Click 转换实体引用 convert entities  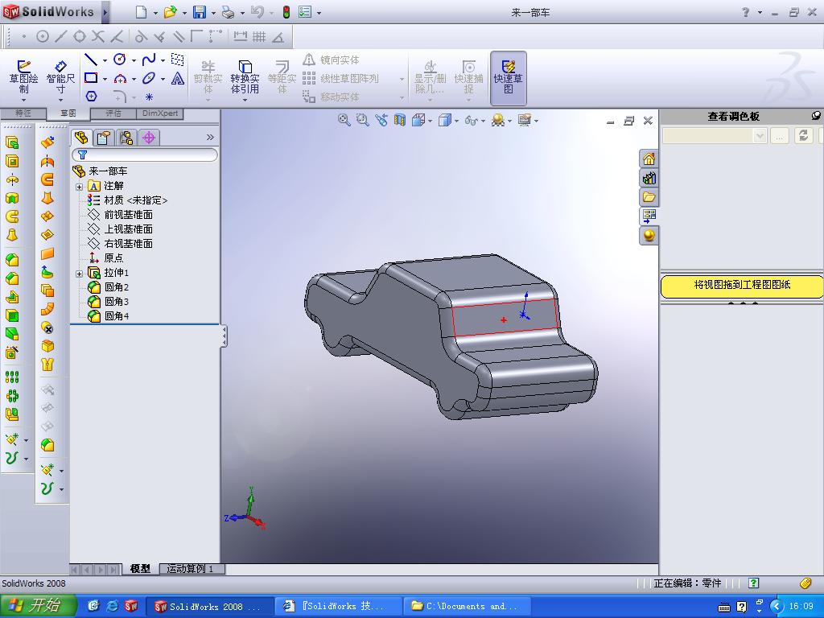pyautogui.click(x=245, y=77)
